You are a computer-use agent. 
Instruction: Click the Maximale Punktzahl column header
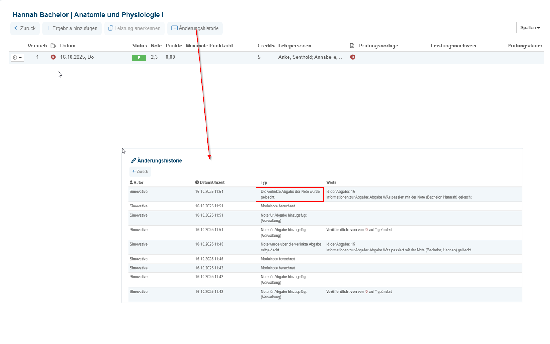point(209,46)
